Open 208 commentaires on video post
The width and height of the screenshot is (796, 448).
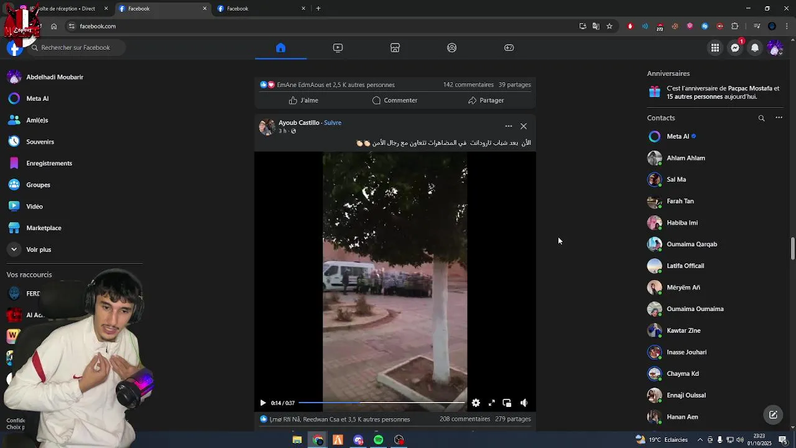coord(465,419)
